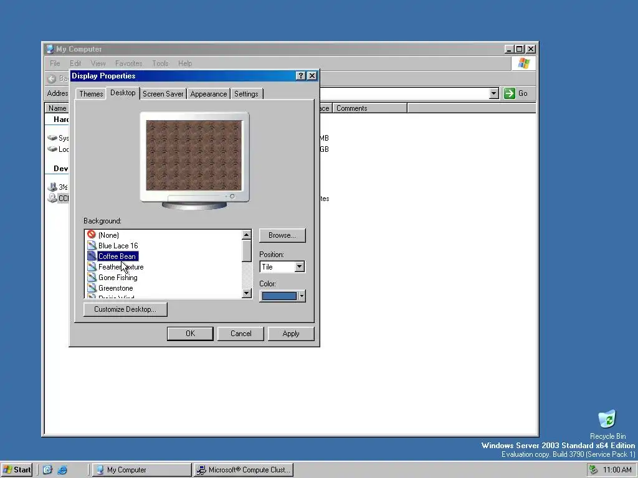The image size is (638, 478).
Task: Confirm with the OK button
Action: tap(190, 334)
